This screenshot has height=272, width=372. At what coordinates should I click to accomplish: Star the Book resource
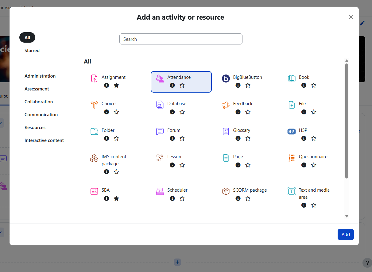tap(314, 85)
